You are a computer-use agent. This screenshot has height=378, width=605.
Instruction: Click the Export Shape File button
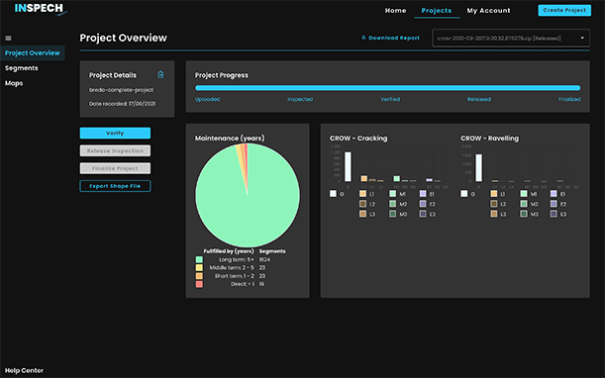click(x=115, y=186)
